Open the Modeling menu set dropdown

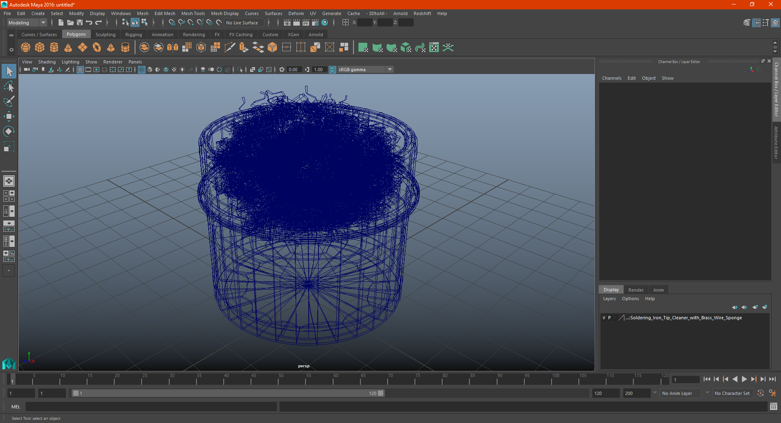click(x=27, y=23)
